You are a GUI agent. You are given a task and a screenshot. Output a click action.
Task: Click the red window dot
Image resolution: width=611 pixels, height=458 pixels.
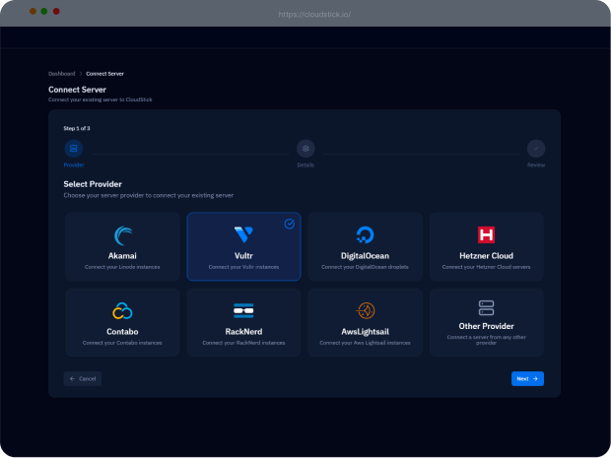pos(56,11)
